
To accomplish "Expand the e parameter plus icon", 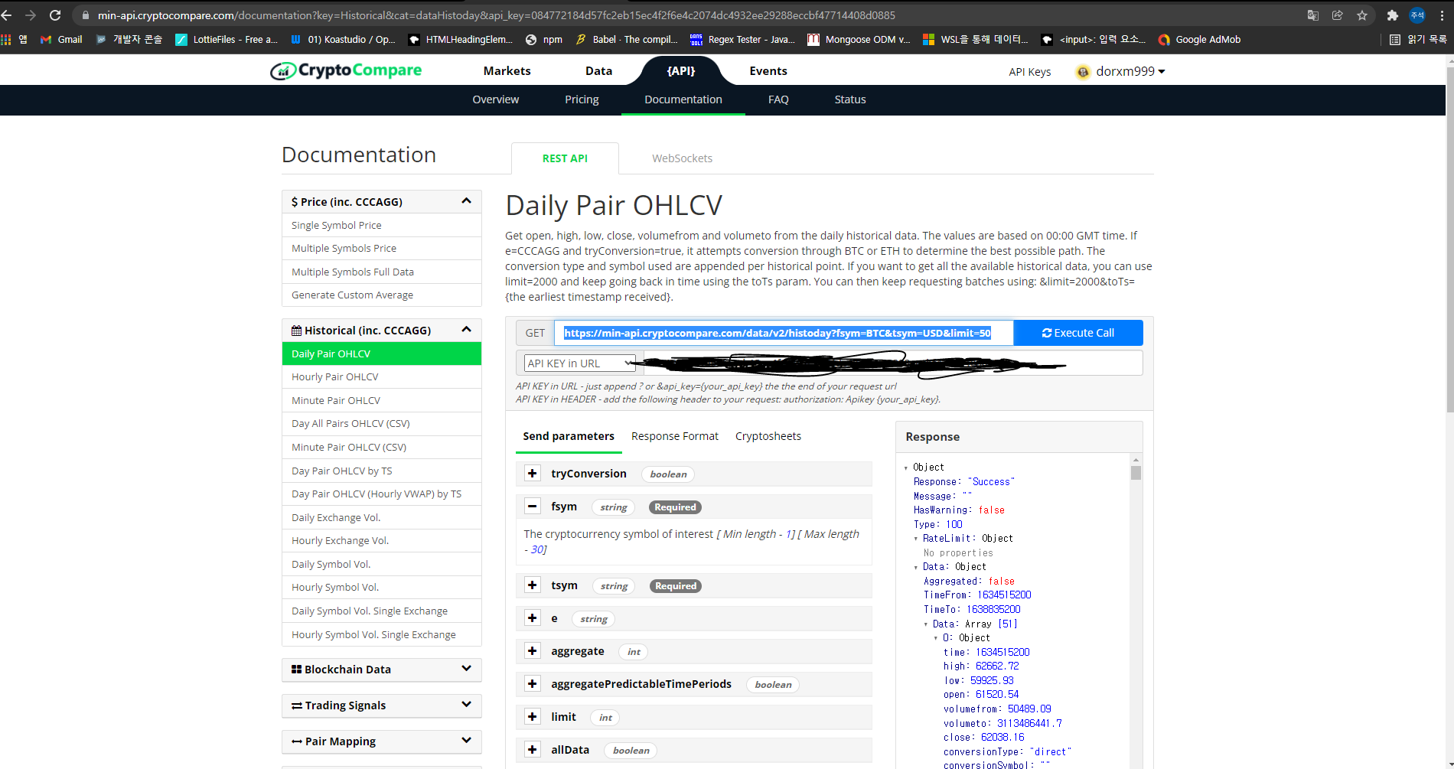I will [x=533, y=618].
